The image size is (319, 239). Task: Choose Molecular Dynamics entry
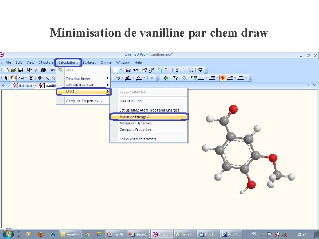tap(149, 123)
